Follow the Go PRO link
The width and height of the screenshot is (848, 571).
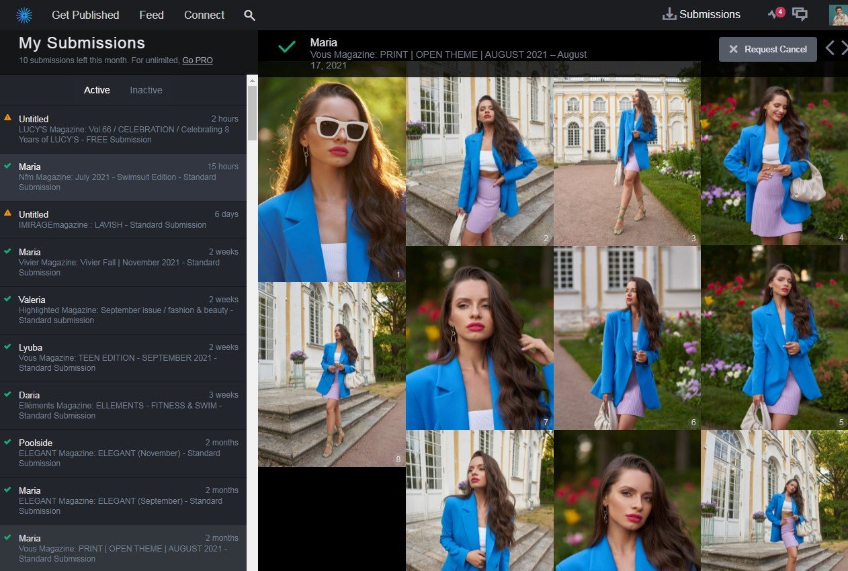point(198,60)
